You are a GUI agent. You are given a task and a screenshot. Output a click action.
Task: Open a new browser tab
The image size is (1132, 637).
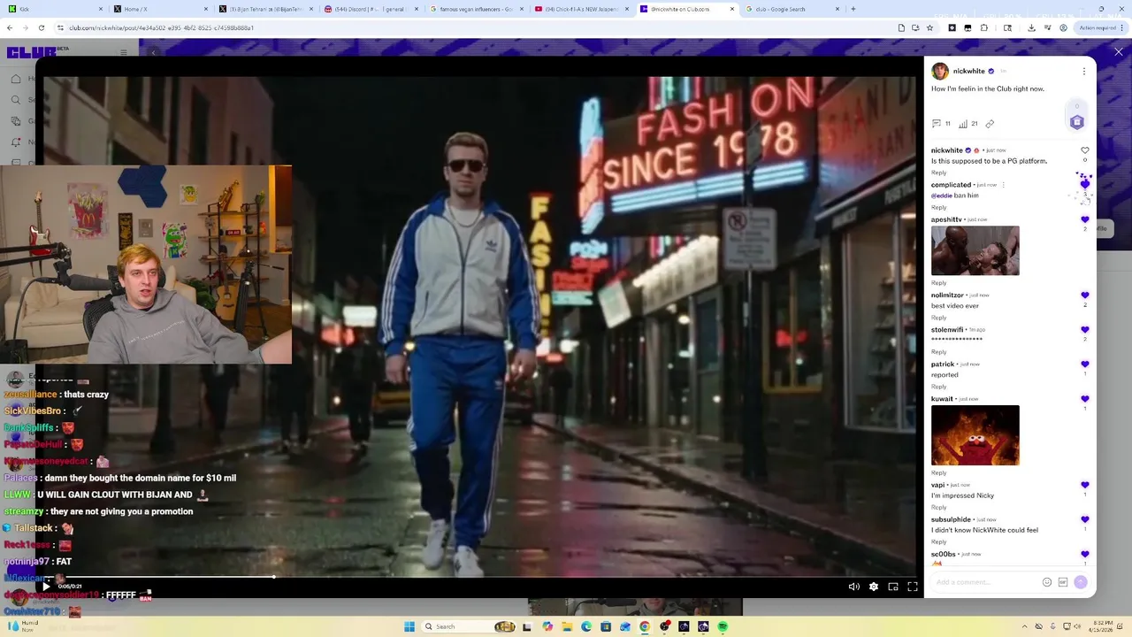point(853,9)
